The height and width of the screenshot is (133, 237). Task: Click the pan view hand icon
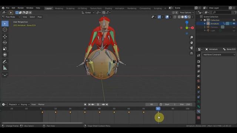click(191, 42)
